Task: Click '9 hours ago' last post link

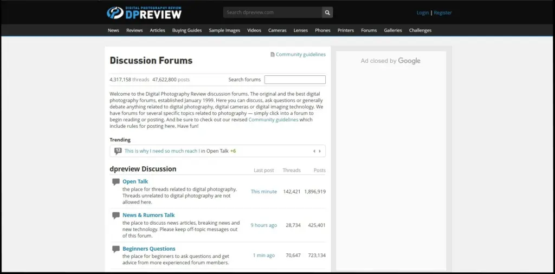Action: (x=264, y=225)
